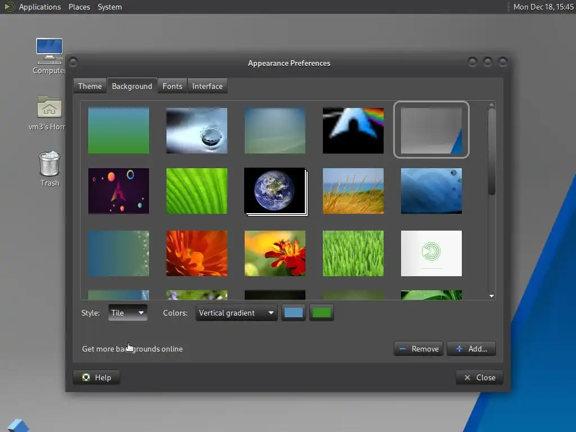Click the Arch logo beside Applications

click(x=10, y=7)
